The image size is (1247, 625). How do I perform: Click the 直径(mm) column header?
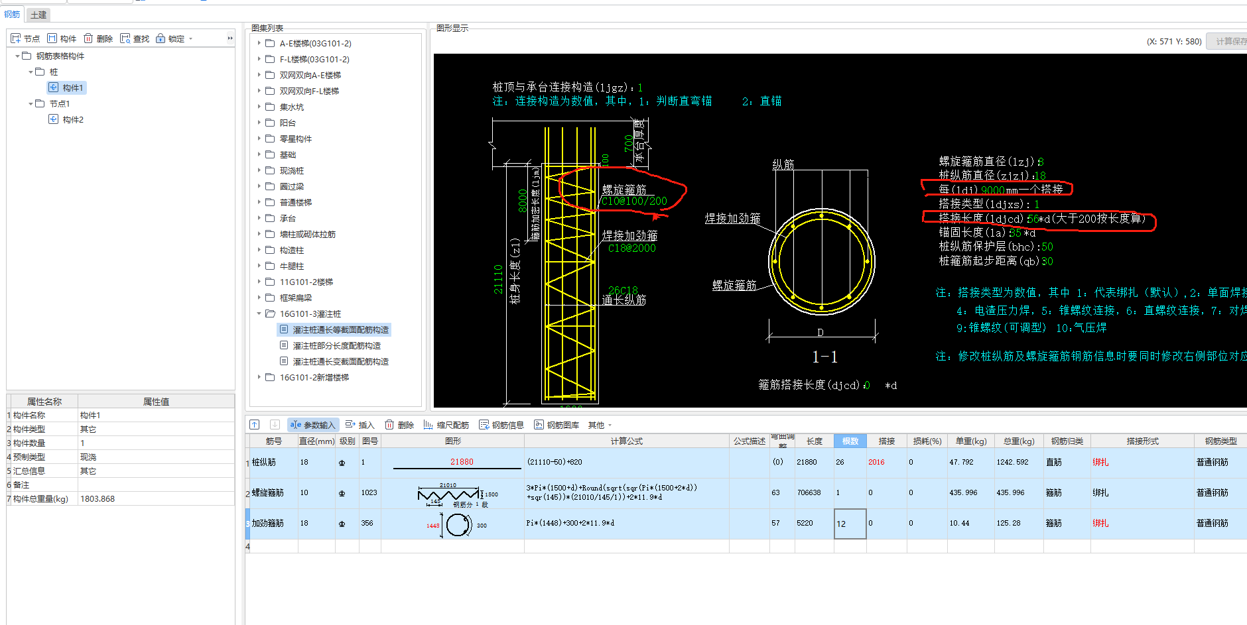[316, 441]
